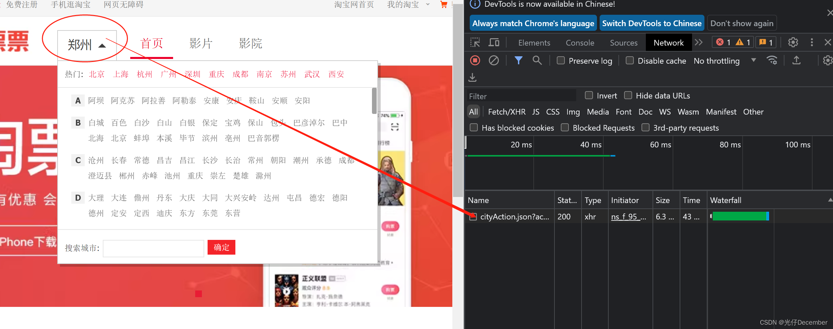Choose city 阿坝
Image resolution: width=833 pixels, height=329 pixels.
[96, 101]
